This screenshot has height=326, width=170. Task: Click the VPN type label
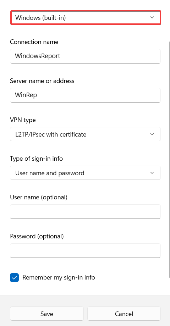[23, 120]
